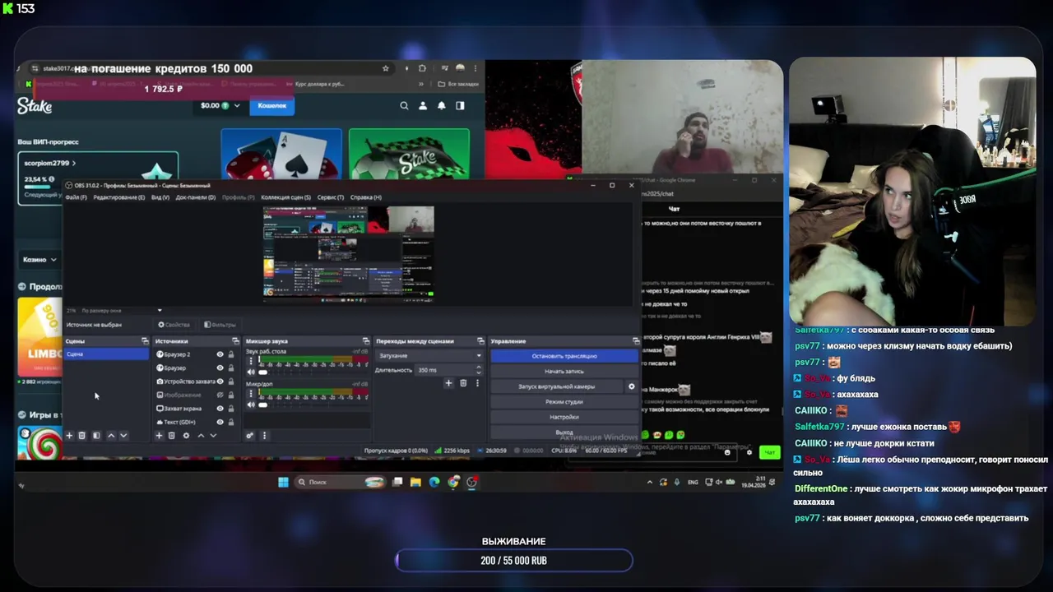The width and height of the screenshot is (1053, 592).
Task: Open Сервис (T) menu in OBS
Action: 331,197
